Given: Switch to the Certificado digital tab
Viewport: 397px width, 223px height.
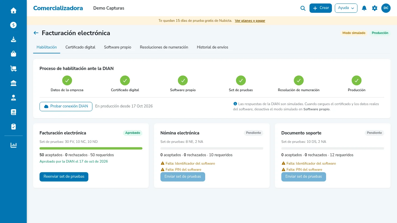Looking at the screenshot, I should click(80, 47).
